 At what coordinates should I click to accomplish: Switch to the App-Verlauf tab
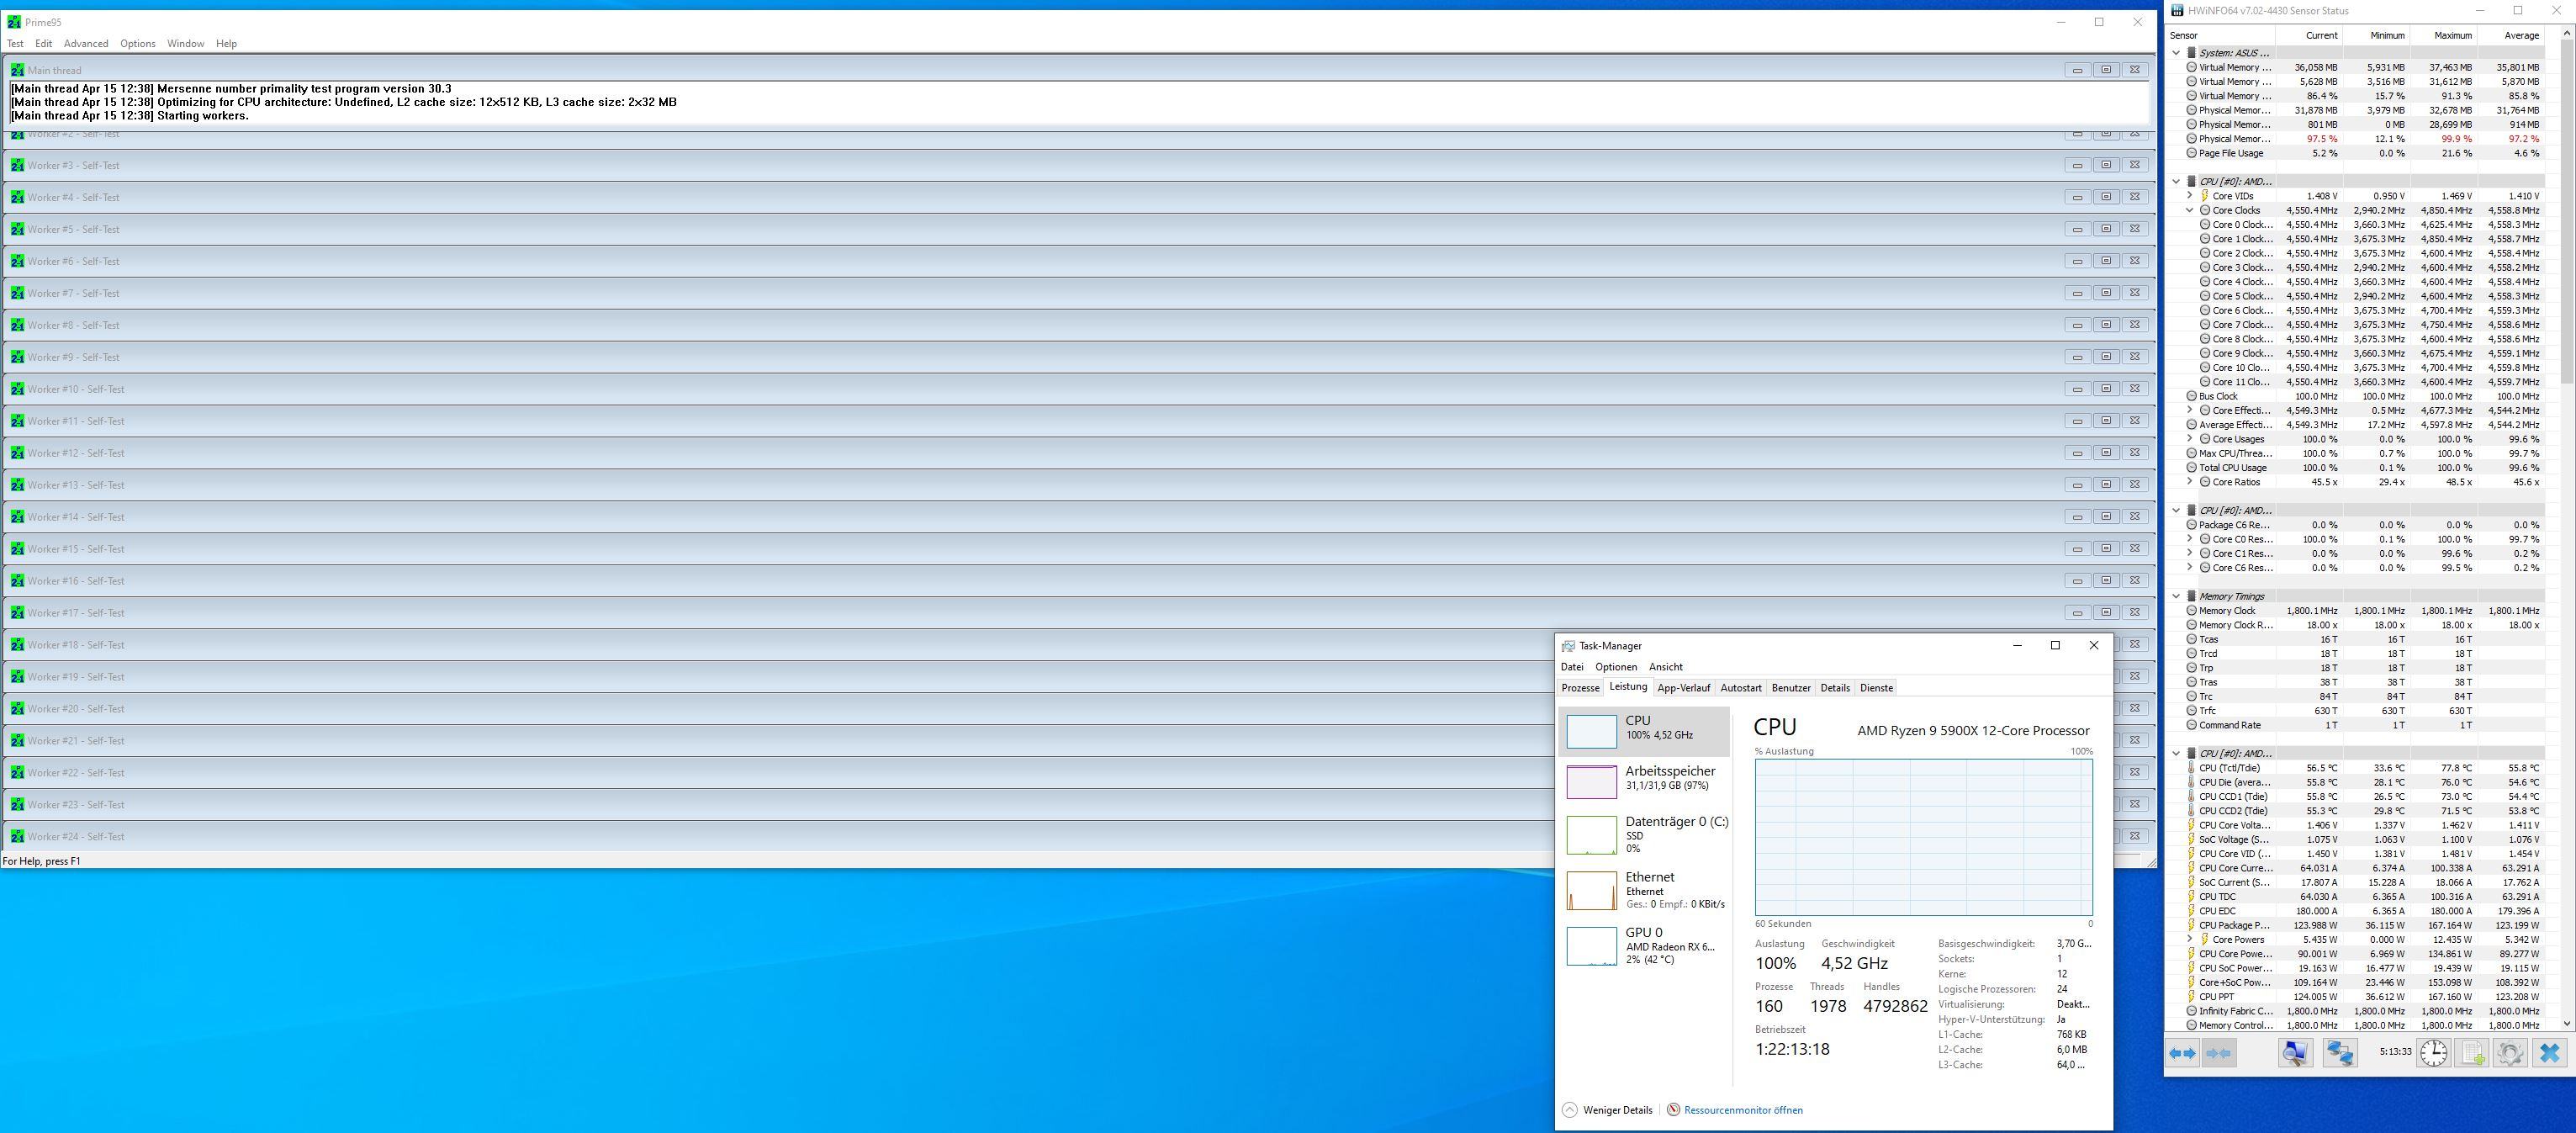(x=1683, y=688)
